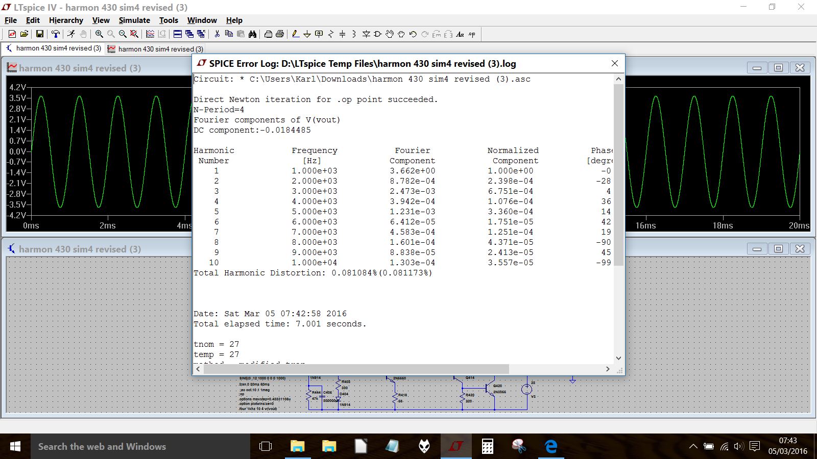Pick visible traces toolbar icon
This screenshot has height=459, width=817.
tap(150, 34)
